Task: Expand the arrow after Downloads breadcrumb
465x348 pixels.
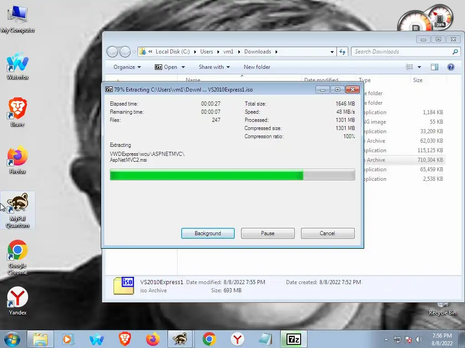Action: [277, 52]
